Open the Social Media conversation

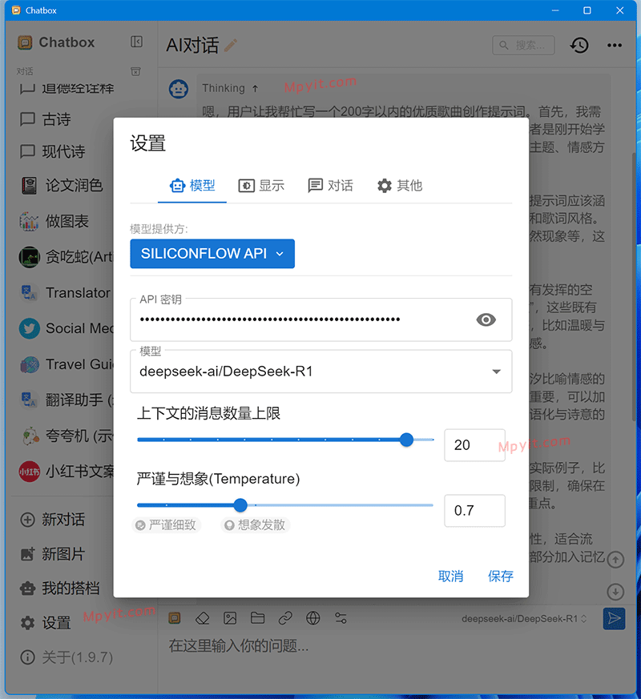(62, 328)
